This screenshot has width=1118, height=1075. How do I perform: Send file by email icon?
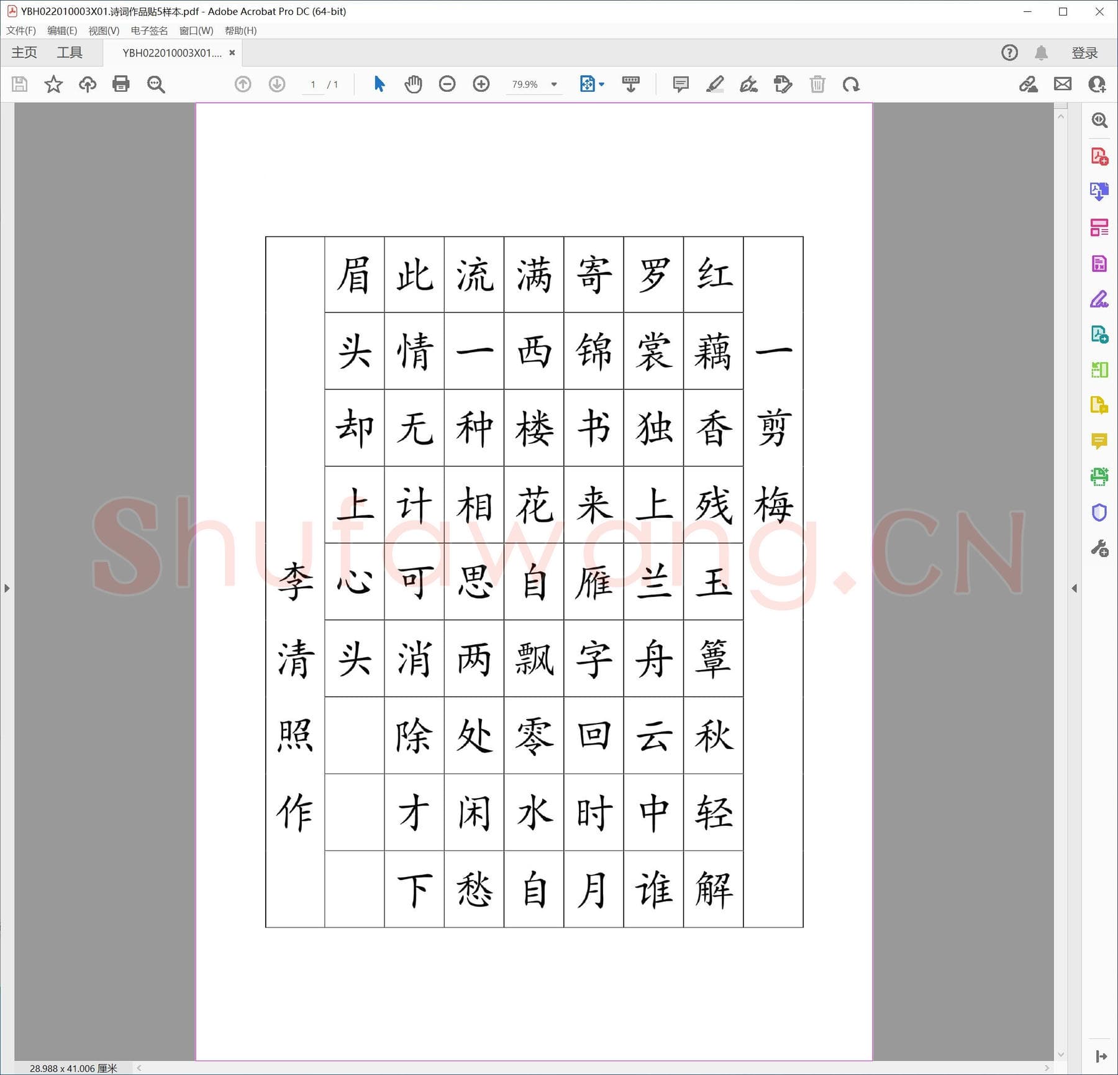coord(1063,84)
